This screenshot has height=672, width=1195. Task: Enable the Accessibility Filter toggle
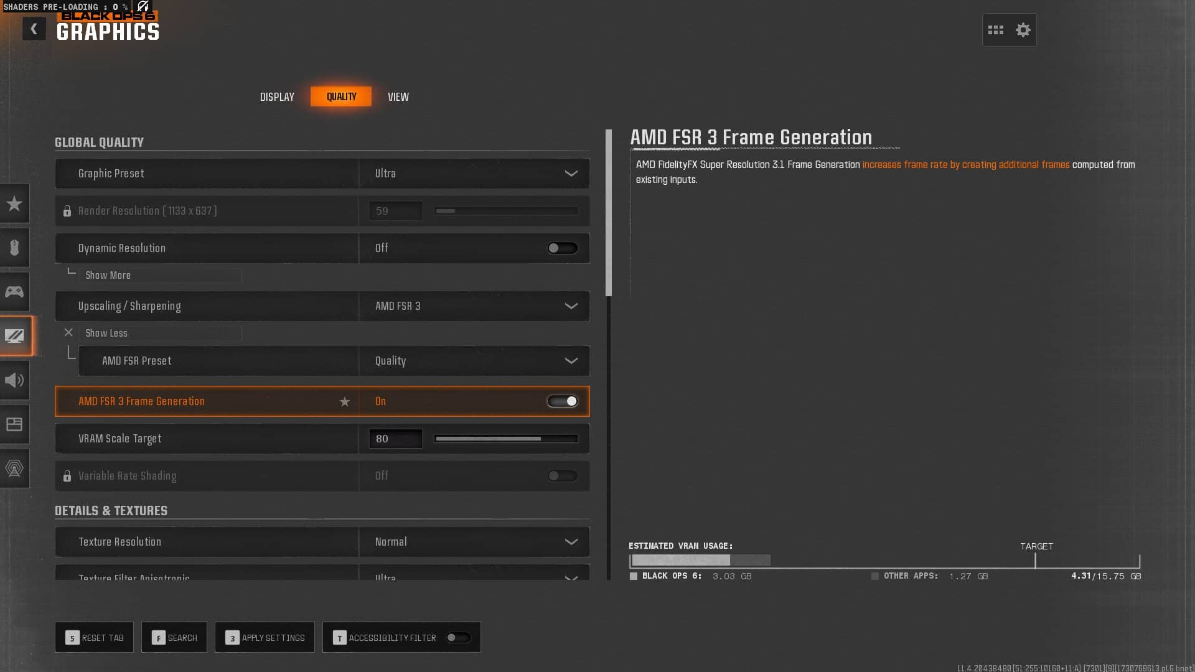click(x=458, y=638)
